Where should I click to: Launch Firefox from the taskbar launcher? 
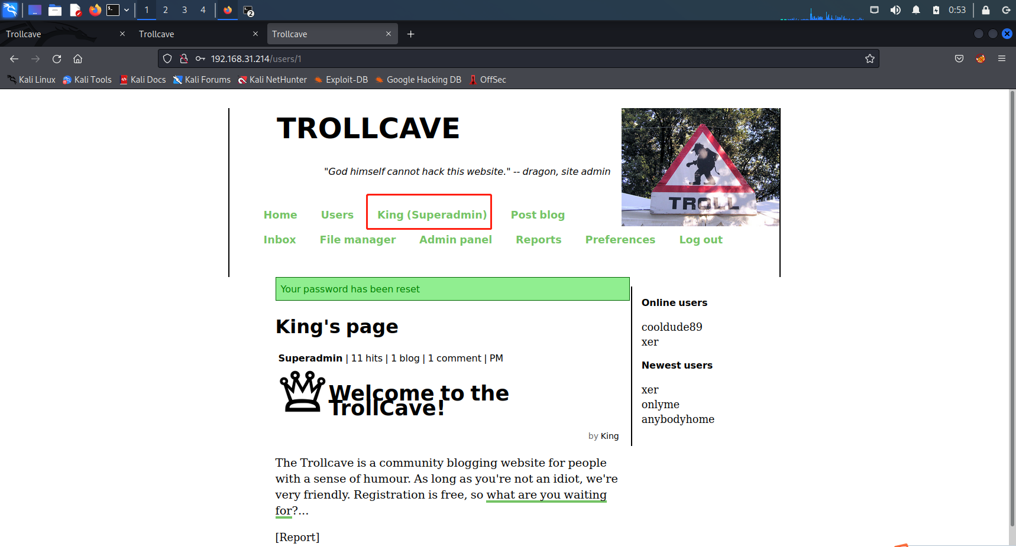[95, 10]
